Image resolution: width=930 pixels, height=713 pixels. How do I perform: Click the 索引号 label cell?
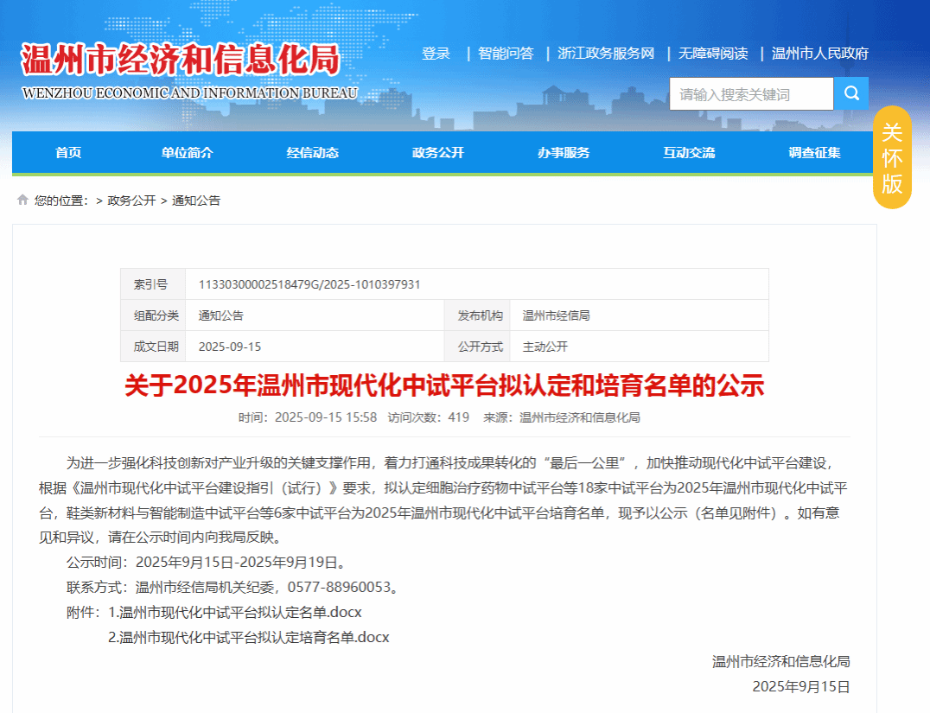153,284
